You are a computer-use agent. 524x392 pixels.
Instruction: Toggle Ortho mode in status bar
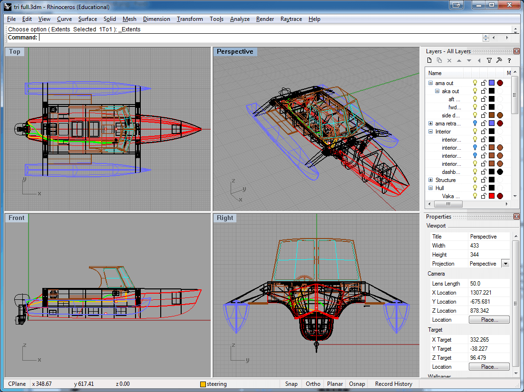[313, 384]
